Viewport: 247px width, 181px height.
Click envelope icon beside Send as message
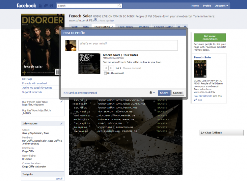(x=66, y=93)
